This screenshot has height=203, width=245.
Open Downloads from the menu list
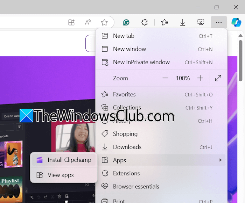click(161, 147)
